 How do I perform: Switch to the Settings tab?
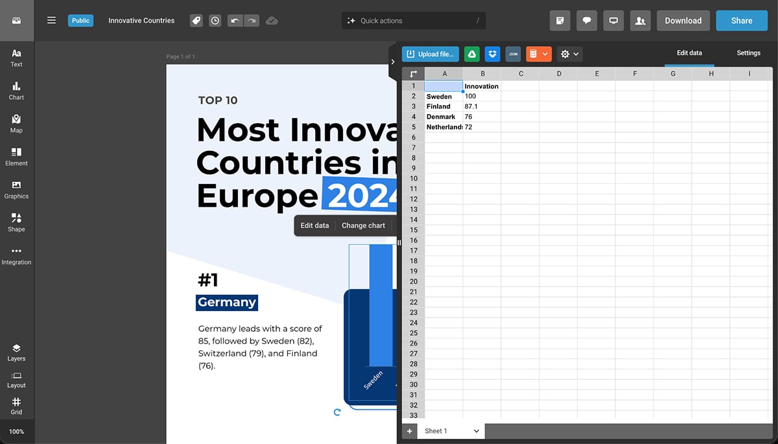(x=748, y=53)
